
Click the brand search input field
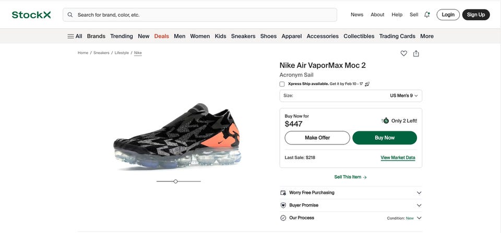pyautogui.click(x=204, y=15)
